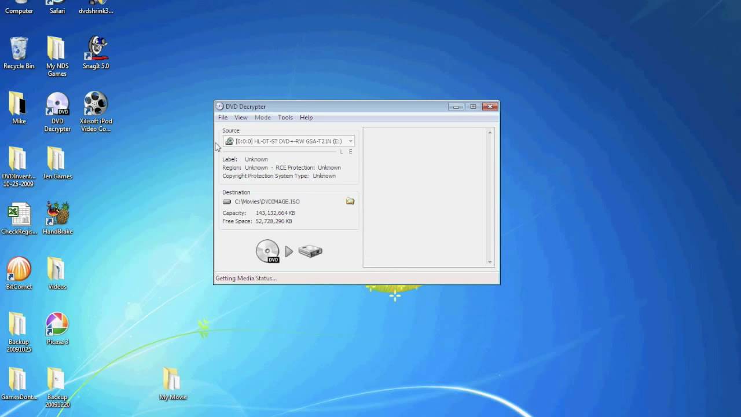The height and width of the screenshot is (417, 741).
Task: Select Backup 20091220 folder
Action: (x=57, y=388)
